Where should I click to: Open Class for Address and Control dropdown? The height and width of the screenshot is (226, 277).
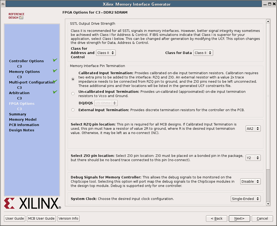pos(106,53)
